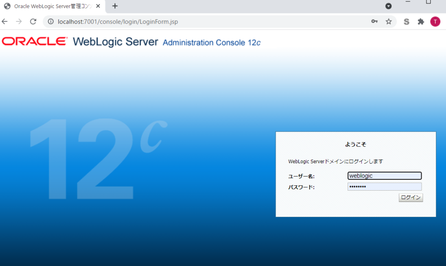446x266 pixels.
Task: Expand the round dropdown arrow in tab strip
Action: [x=389, y=6]
